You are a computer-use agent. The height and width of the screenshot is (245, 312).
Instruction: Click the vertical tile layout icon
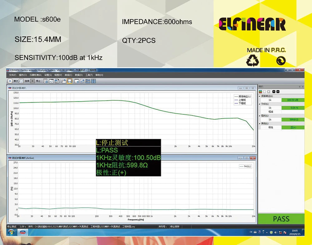[93, 81]
